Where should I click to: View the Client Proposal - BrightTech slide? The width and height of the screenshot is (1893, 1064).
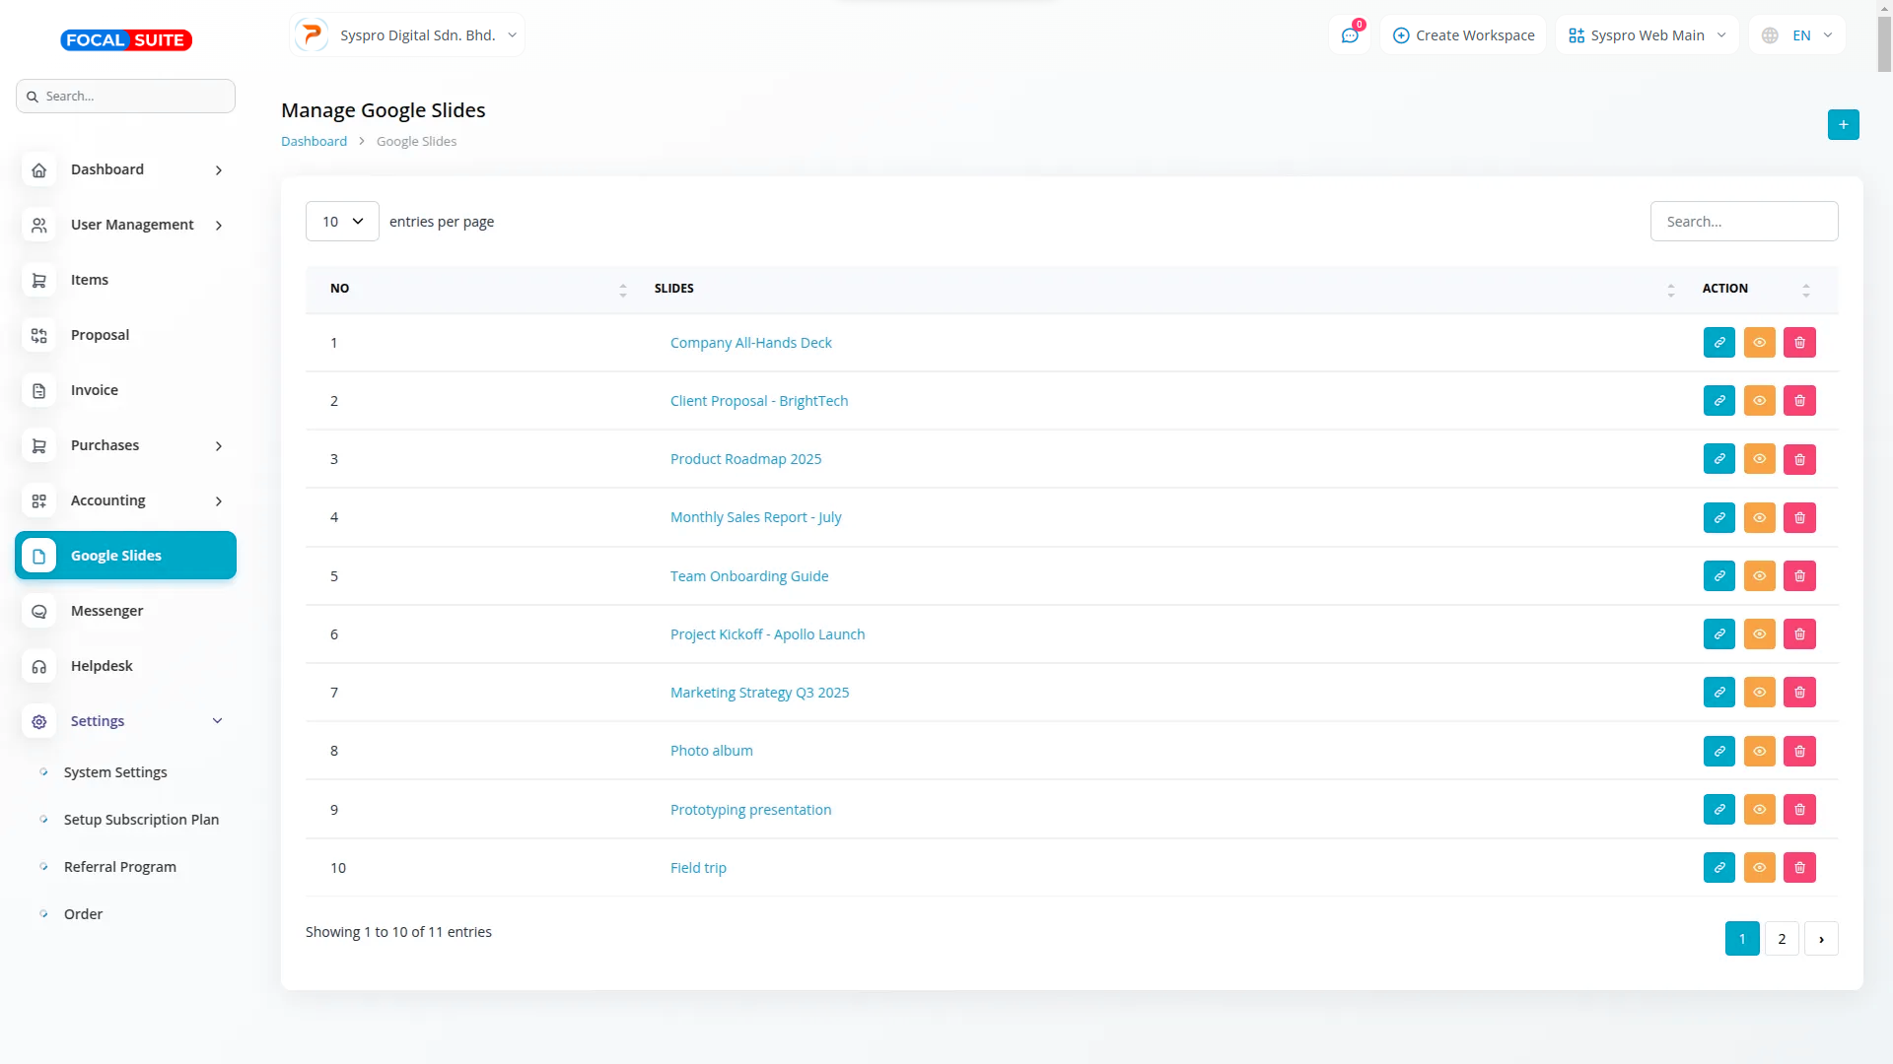pyautogui.click(x=1759, y=401)
